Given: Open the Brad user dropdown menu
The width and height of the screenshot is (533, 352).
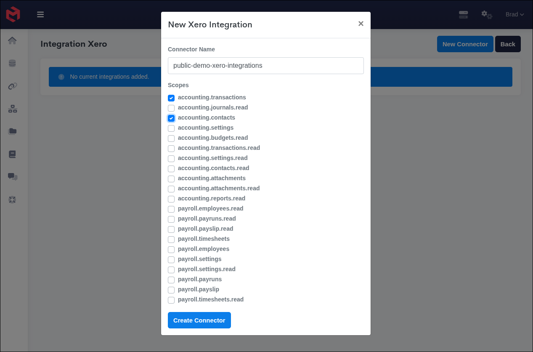Looking at the screenshot, I should pyautogui.click(x=514, y=14).
